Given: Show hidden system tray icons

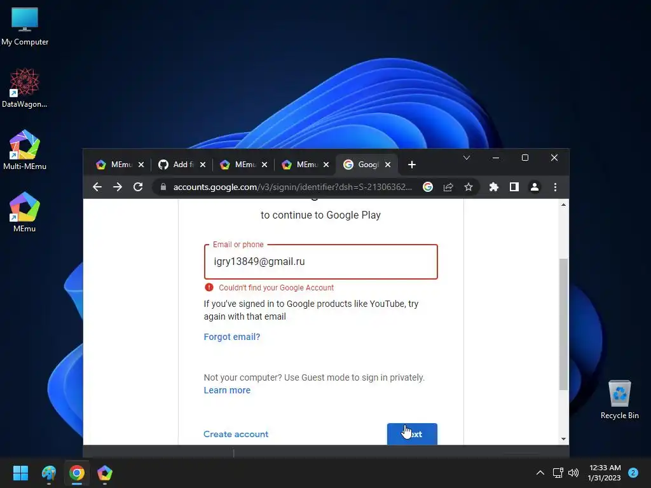Looking at the screenshot, I should [540, 473].
